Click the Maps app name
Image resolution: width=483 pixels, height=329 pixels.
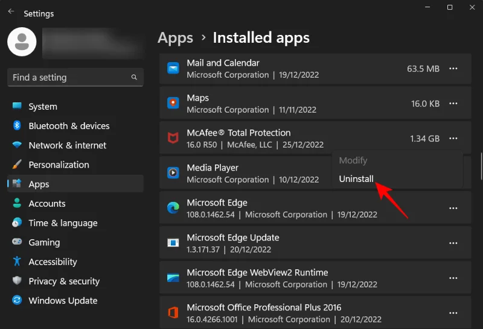pyautogui.click(x=198, y=98)
